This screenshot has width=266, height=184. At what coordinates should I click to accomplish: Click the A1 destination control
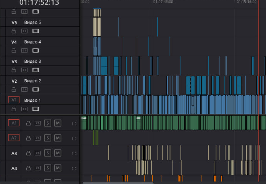pos(14,123)
